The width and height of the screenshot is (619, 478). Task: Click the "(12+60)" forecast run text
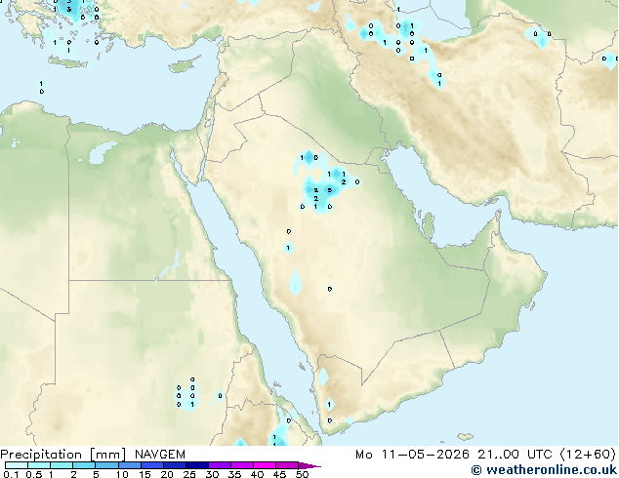coord(588,455)
